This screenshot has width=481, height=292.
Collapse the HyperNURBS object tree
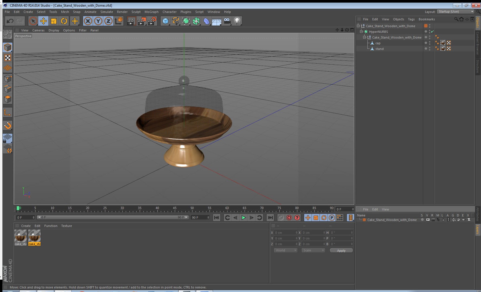tap(361, 31)
